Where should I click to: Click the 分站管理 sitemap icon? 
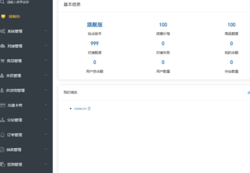tap(3, 120)
